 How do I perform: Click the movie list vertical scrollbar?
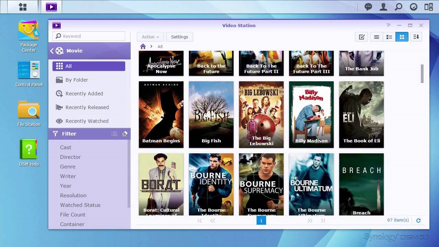point(422,73)
